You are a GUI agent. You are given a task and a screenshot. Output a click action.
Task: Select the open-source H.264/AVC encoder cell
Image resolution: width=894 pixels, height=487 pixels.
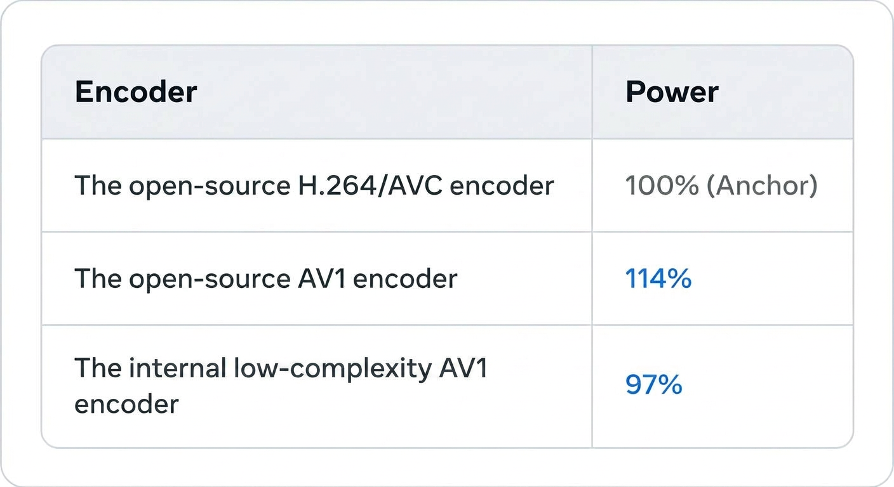coord(317,185)
